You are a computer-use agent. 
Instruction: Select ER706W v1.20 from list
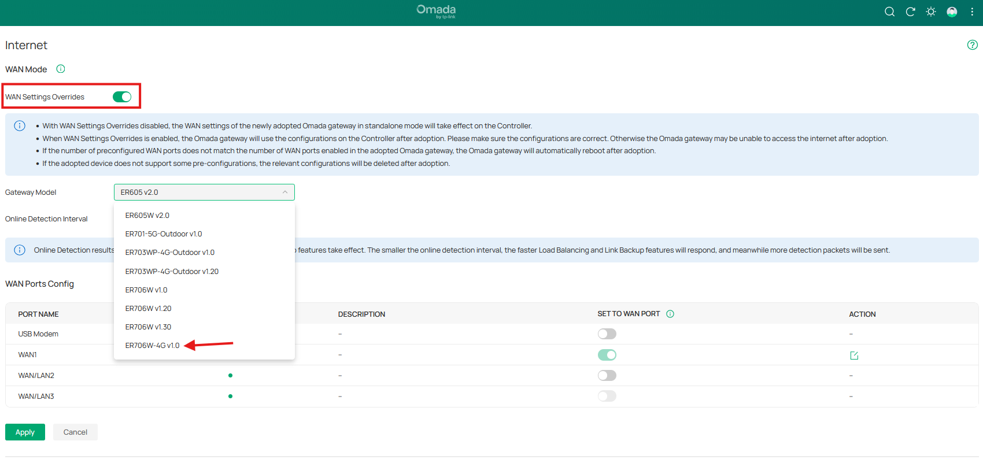tap(205, 309)
